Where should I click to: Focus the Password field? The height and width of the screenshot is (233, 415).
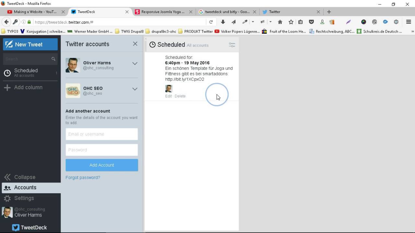click(102, 150)
